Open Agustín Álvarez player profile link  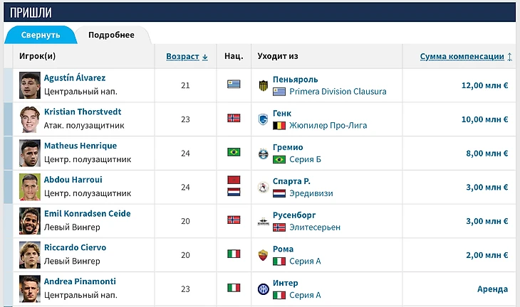tap(75, 78)
